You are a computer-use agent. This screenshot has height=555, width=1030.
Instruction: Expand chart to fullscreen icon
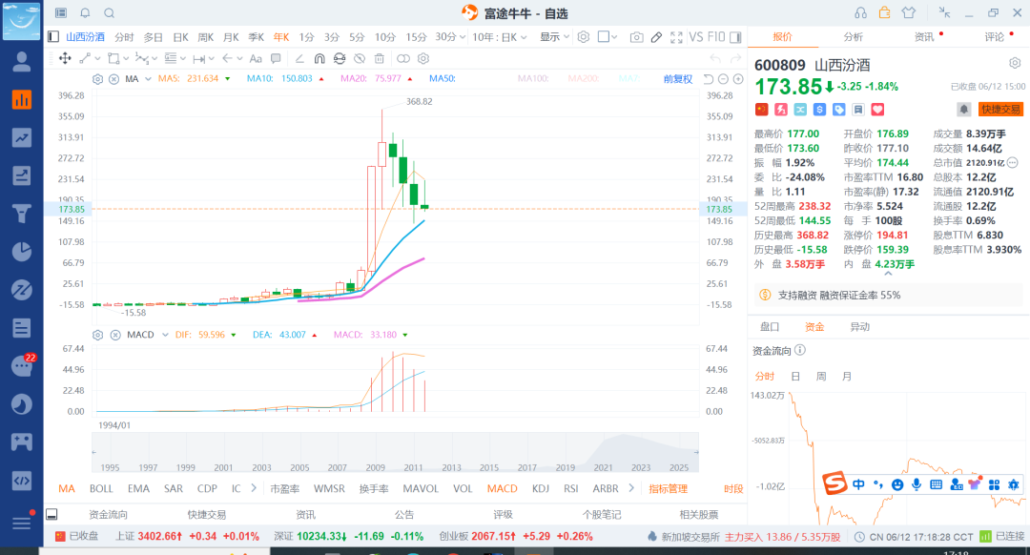(676, 37)
